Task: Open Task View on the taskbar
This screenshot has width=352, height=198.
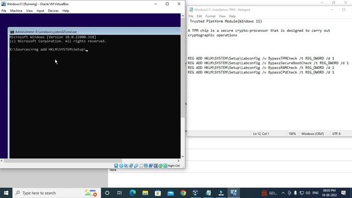Action: [x=119, y=193]
